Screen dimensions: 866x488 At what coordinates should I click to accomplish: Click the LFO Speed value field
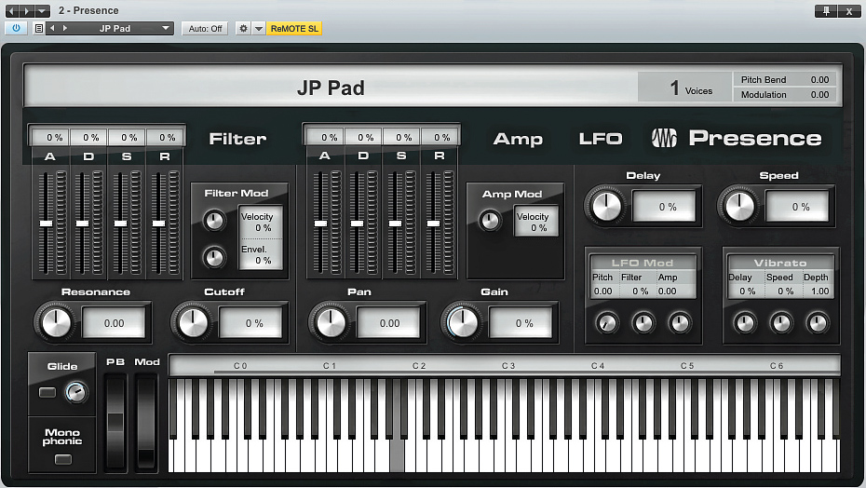click(797, 207)
